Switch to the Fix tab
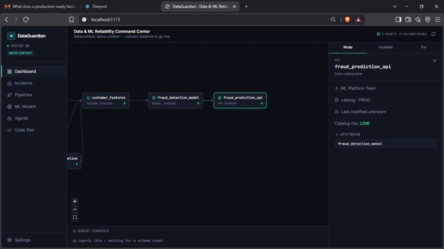Image resolution: width=444 pixels, height=249 pixels. (423, 47)
